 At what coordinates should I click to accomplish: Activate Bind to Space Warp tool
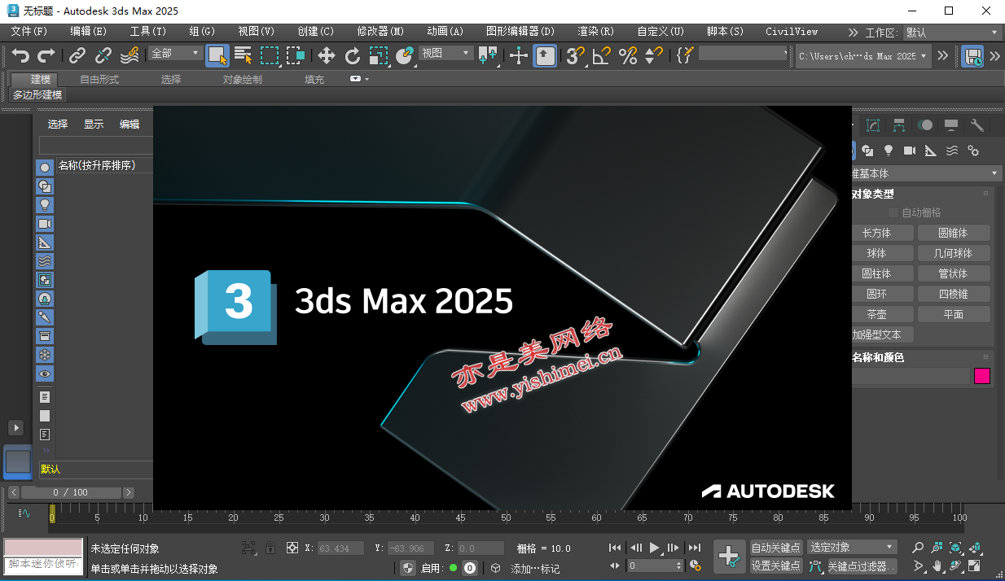(x=129, y=55)
